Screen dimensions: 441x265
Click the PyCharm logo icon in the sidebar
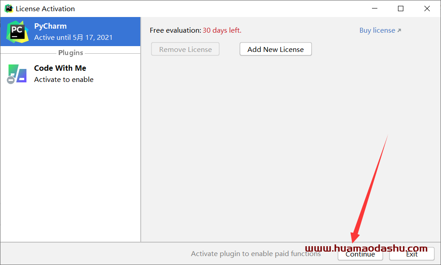pos(17,31)
